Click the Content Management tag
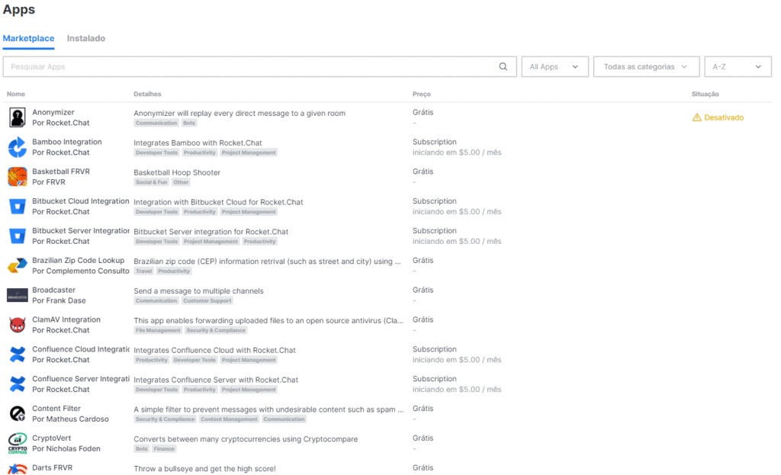 (x=229, y=419)
